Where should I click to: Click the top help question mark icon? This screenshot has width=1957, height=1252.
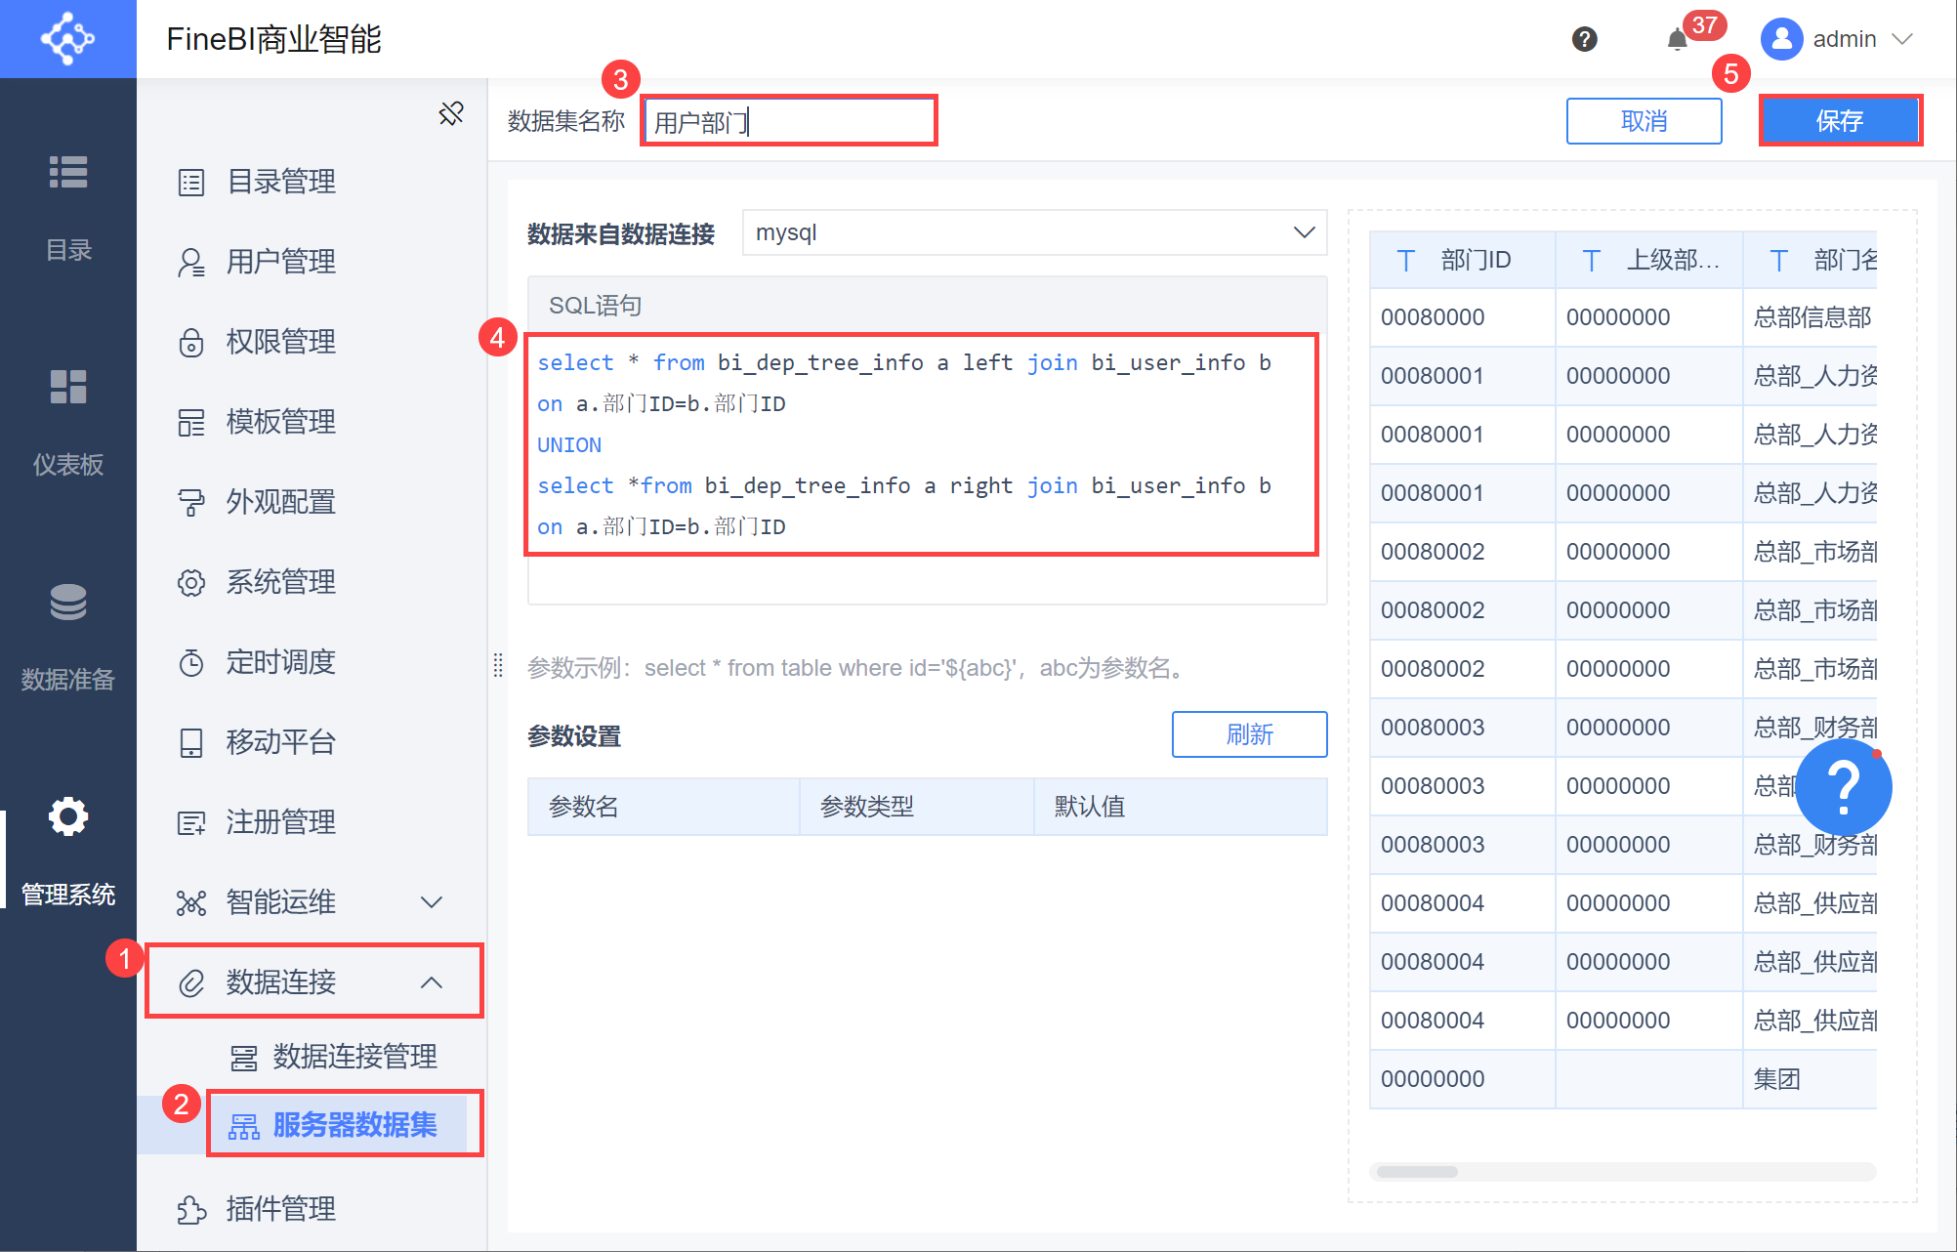pos(1584,39)
